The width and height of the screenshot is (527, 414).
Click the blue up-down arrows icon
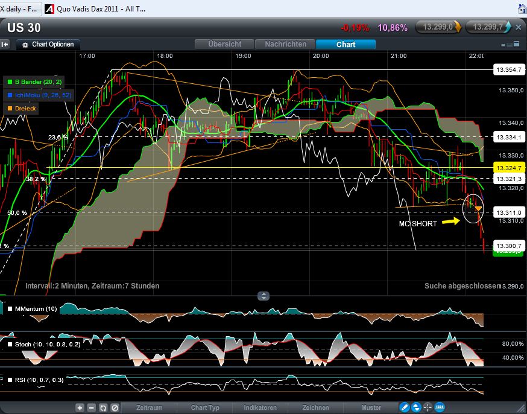pos(416,407)
